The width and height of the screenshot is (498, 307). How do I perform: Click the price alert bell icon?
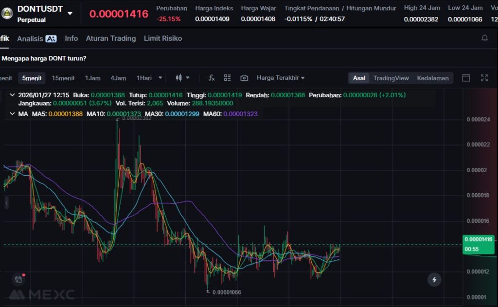click(484, 38)
